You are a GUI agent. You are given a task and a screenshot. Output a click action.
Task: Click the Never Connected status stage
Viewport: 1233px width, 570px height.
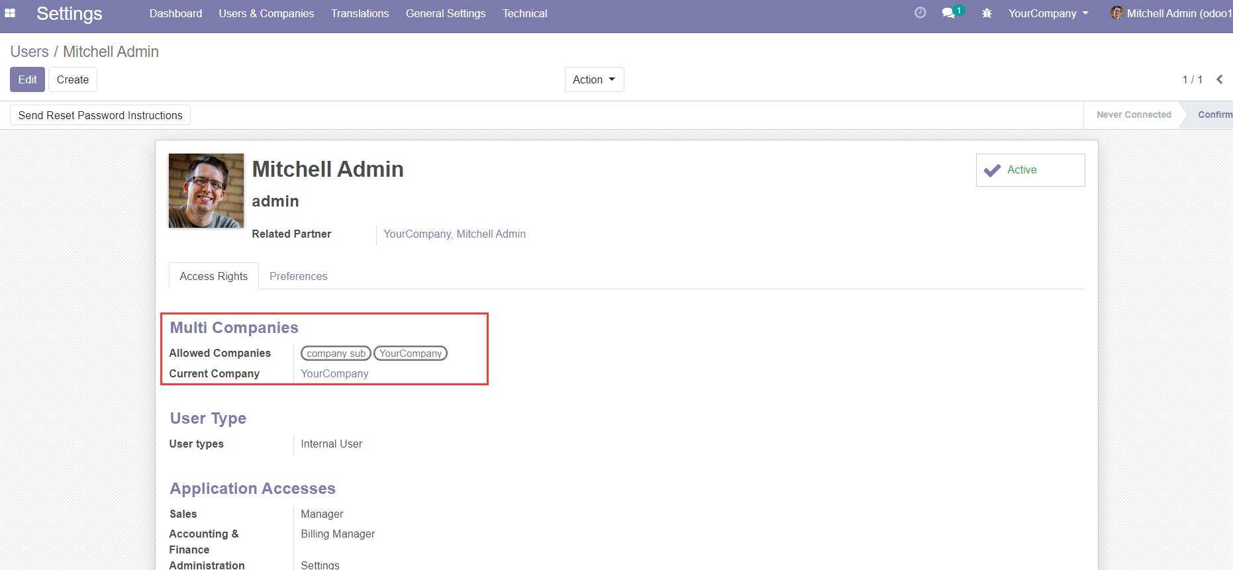(x=1133, y=115)
